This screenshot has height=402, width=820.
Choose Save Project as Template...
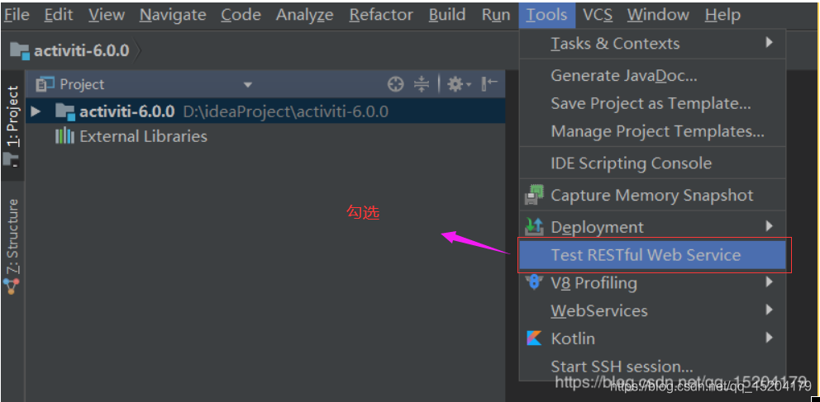pos(652,103)
